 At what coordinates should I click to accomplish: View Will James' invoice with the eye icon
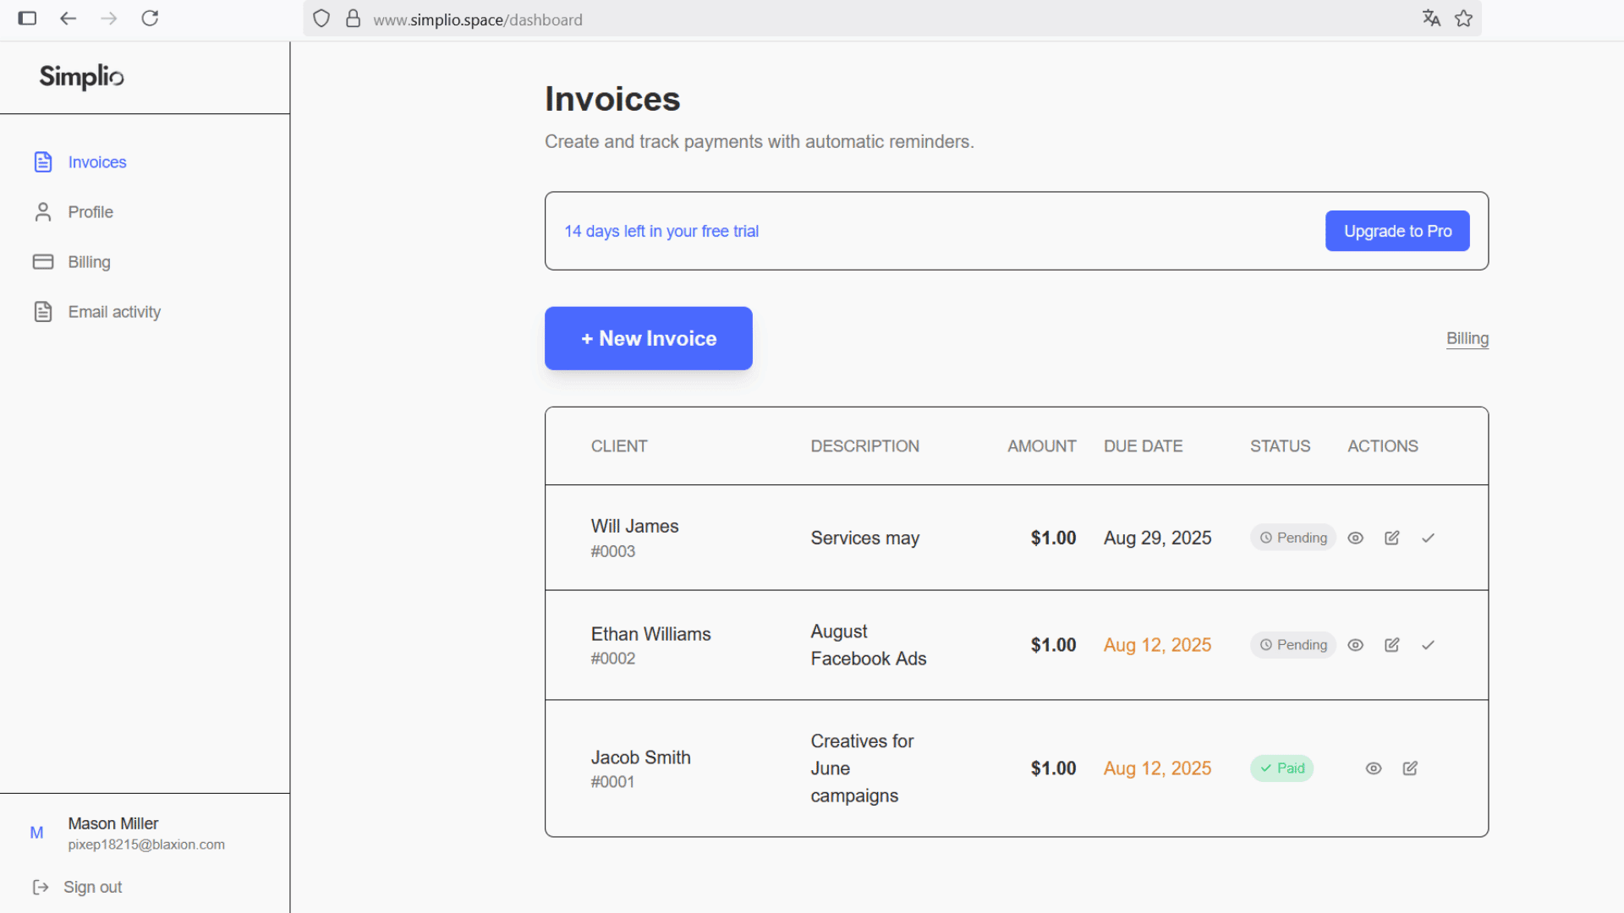tap(1356, 538)
